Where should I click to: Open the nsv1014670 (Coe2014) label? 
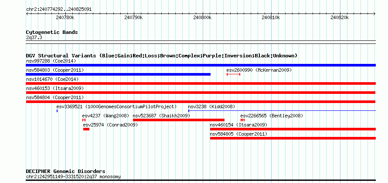(x=52, y=79)
